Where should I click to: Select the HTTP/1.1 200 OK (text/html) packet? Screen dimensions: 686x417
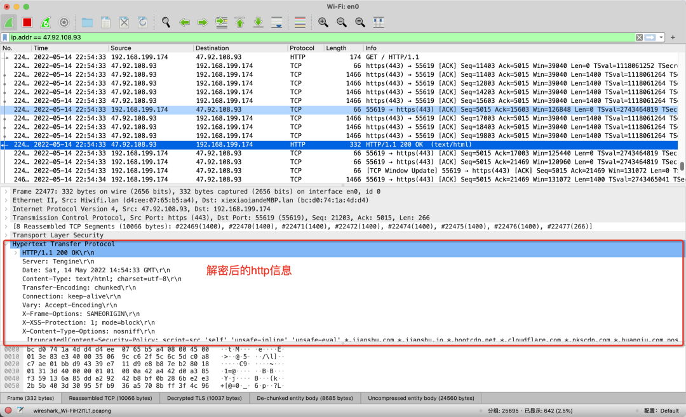tap(339, 144)
